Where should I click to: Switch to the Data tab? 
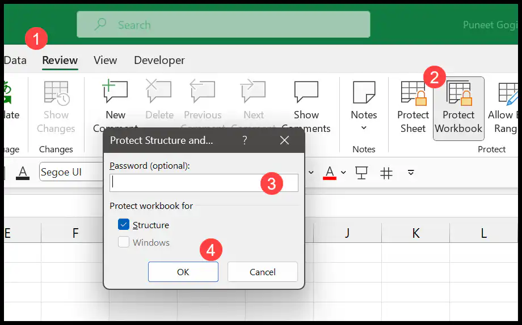(x=15, y=60)
